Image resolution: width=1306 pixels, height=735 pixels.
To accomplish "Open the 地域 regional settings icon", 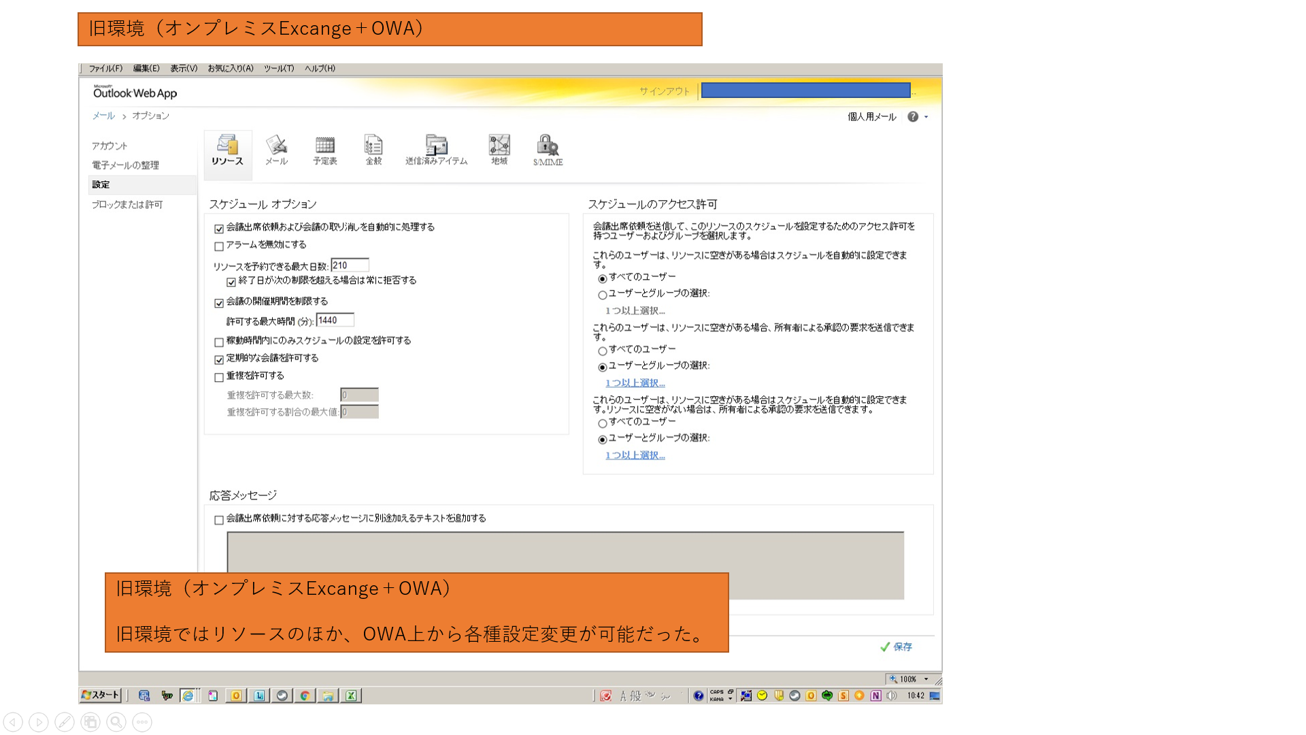I will coord(499,151).
